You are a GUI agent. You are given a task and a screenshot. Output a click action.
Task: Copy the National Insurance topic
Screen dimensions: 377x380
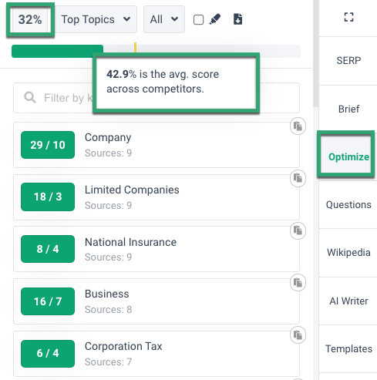point(298,230)
